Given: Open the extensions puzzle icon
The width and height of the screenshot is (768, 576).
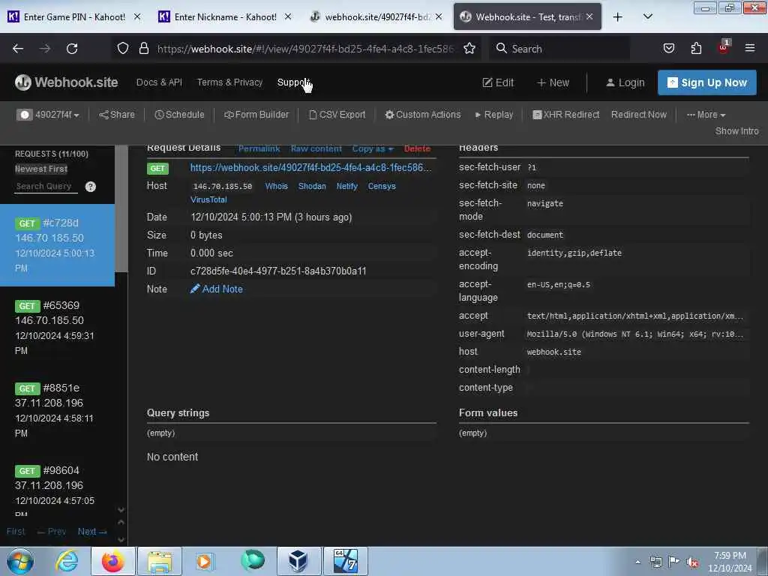Looking at the screenshot, I should tap(696, 48).
